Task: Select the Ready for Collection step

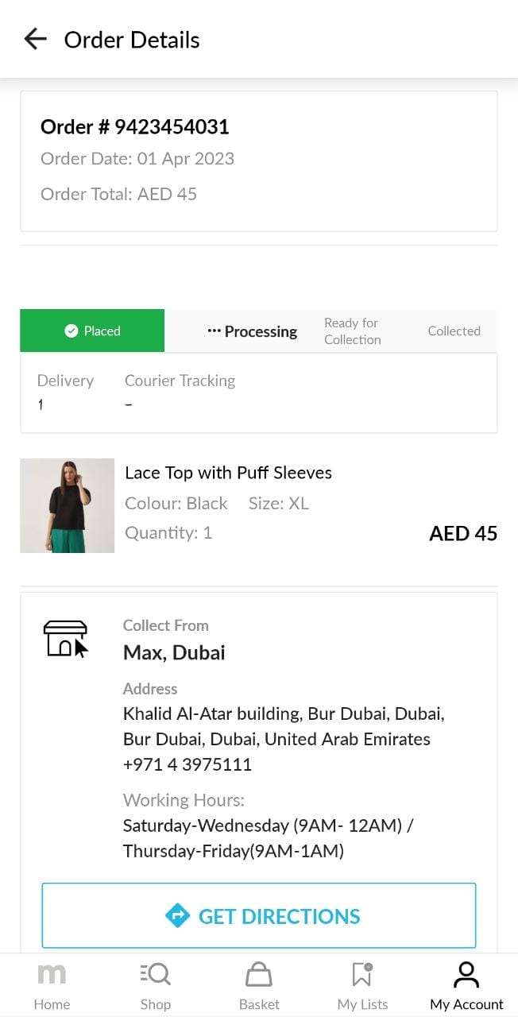Action: tap(352, 331)
